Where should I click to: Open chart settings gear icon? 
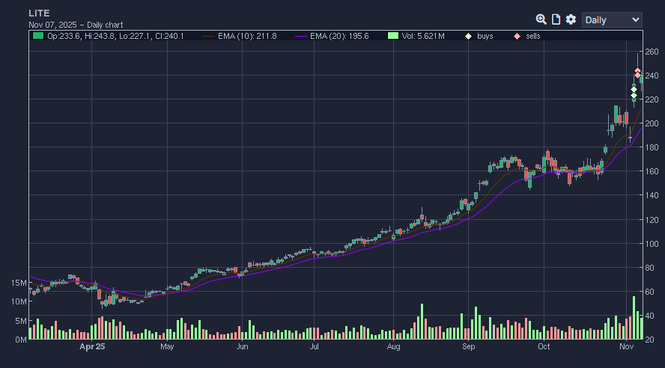[x=571, y=19]
